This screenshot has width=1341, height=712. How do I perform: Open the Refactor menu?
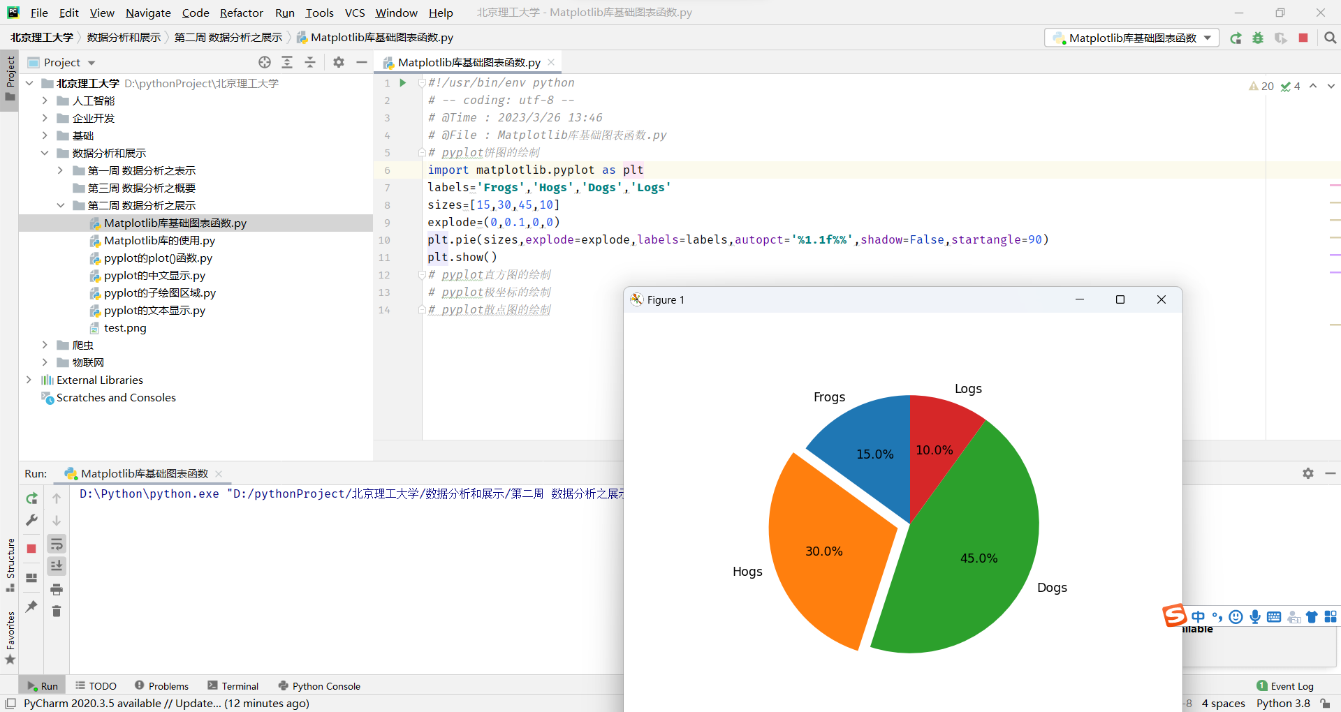[242, 13]
